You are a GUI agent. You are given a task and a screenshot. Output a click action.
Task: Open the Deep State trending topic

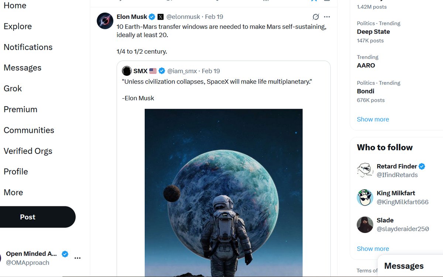click(x=373, y=32)
